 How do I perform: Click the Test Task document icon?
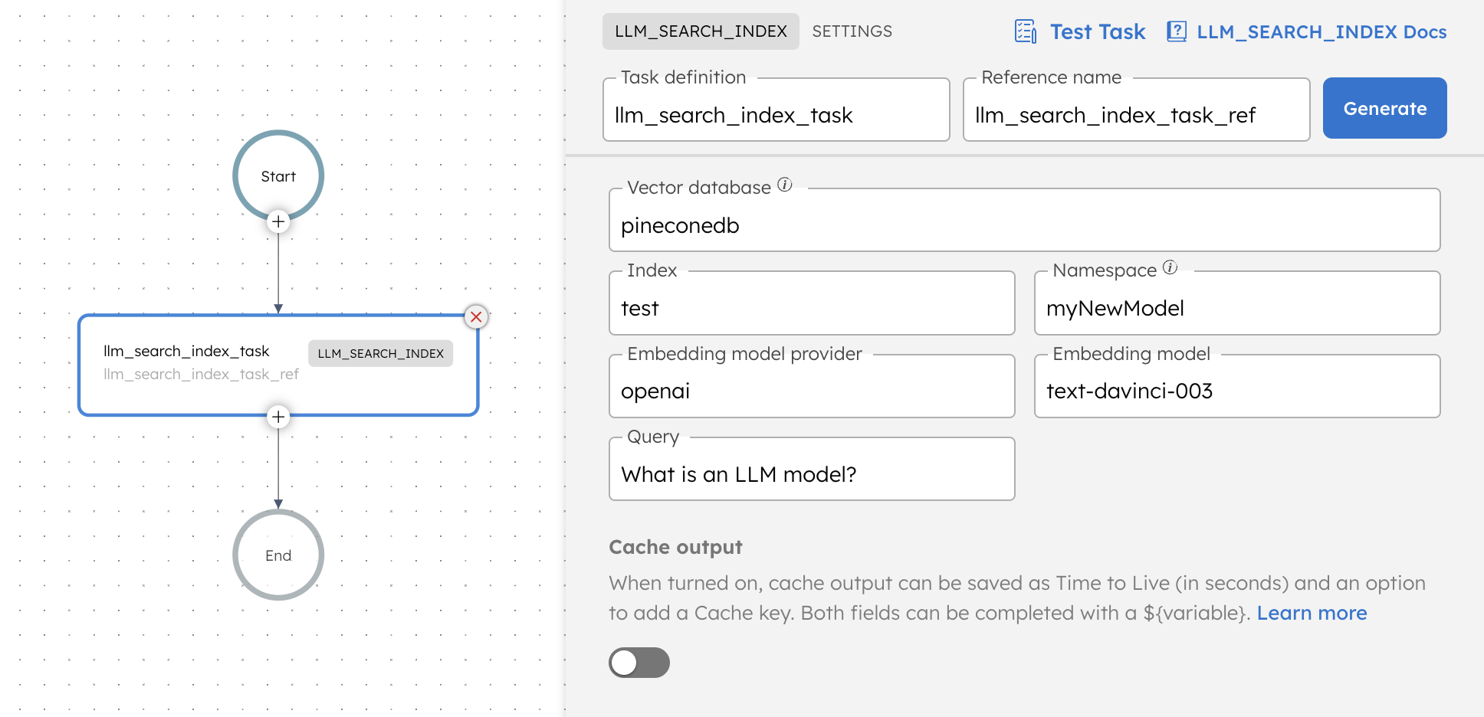(x=1026, y=31)
